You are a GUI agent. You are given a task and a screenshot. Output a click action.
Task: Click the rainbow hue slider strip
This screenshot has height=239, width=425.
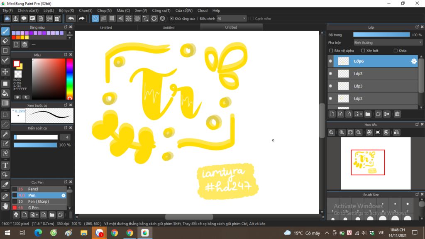click(69, 79)
